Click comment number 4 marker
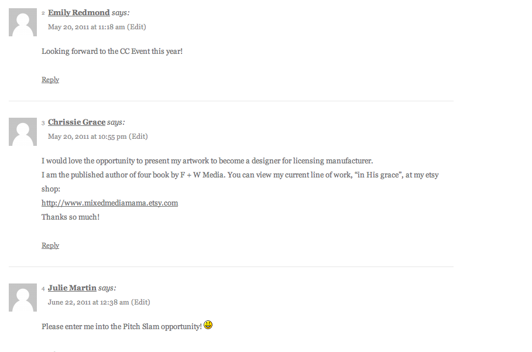The height and width of the screenshot is (352, 532). pos(43,289)
